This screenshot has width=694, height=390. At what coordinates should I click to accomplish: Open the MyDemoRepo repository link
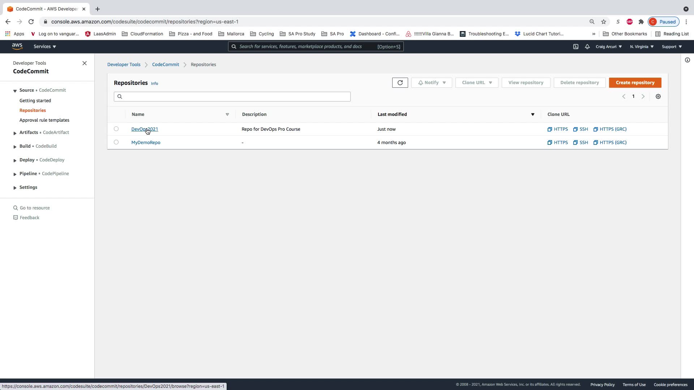[146, 142]
